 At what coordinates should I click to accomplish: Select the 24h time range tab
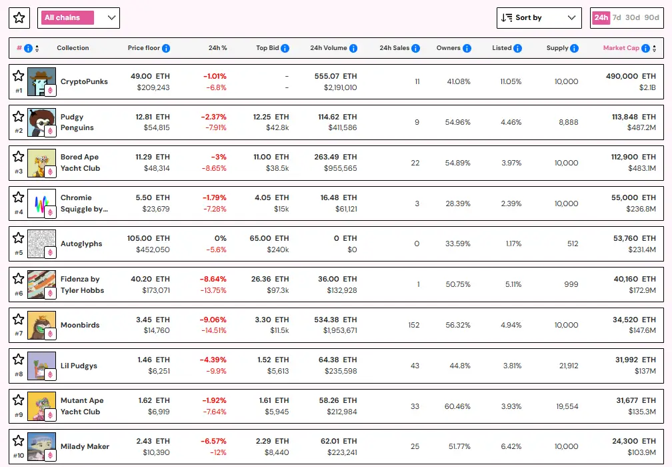(x=601, y=17)
